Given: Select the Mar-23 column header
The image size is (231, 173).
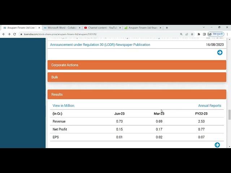Looking at the screenshot, I should [x=159, y=114].
